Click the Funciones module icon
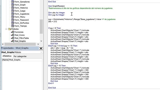Image resolution: width=160 pixels, height=90 pixels. [12, 32]
